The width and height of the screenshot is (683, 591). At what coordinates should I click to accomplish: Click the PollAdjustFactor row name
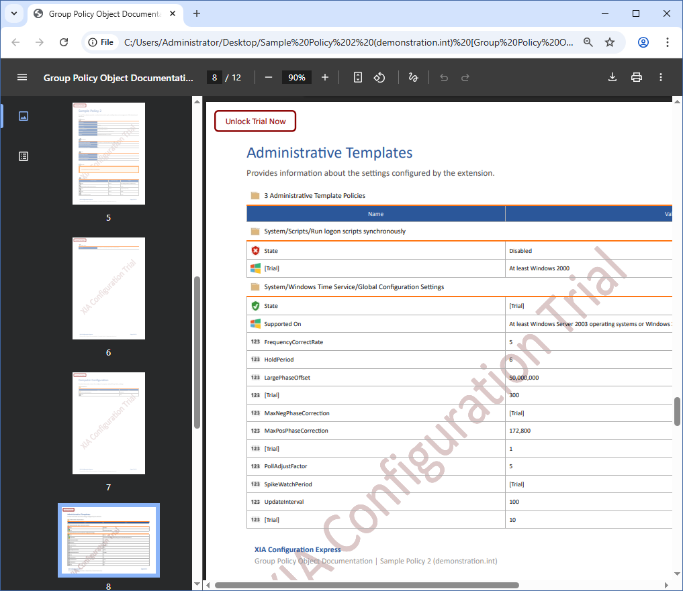coord(285,466)
